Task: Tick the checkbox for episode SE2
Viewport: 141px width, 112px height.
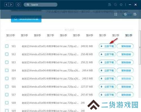Action: pos(7,54)
